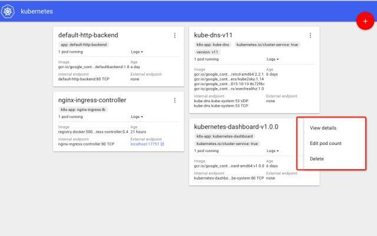Click '1 pod running' on nginx-ingress-controller card
377x236 pixels.
click(71, 117)
